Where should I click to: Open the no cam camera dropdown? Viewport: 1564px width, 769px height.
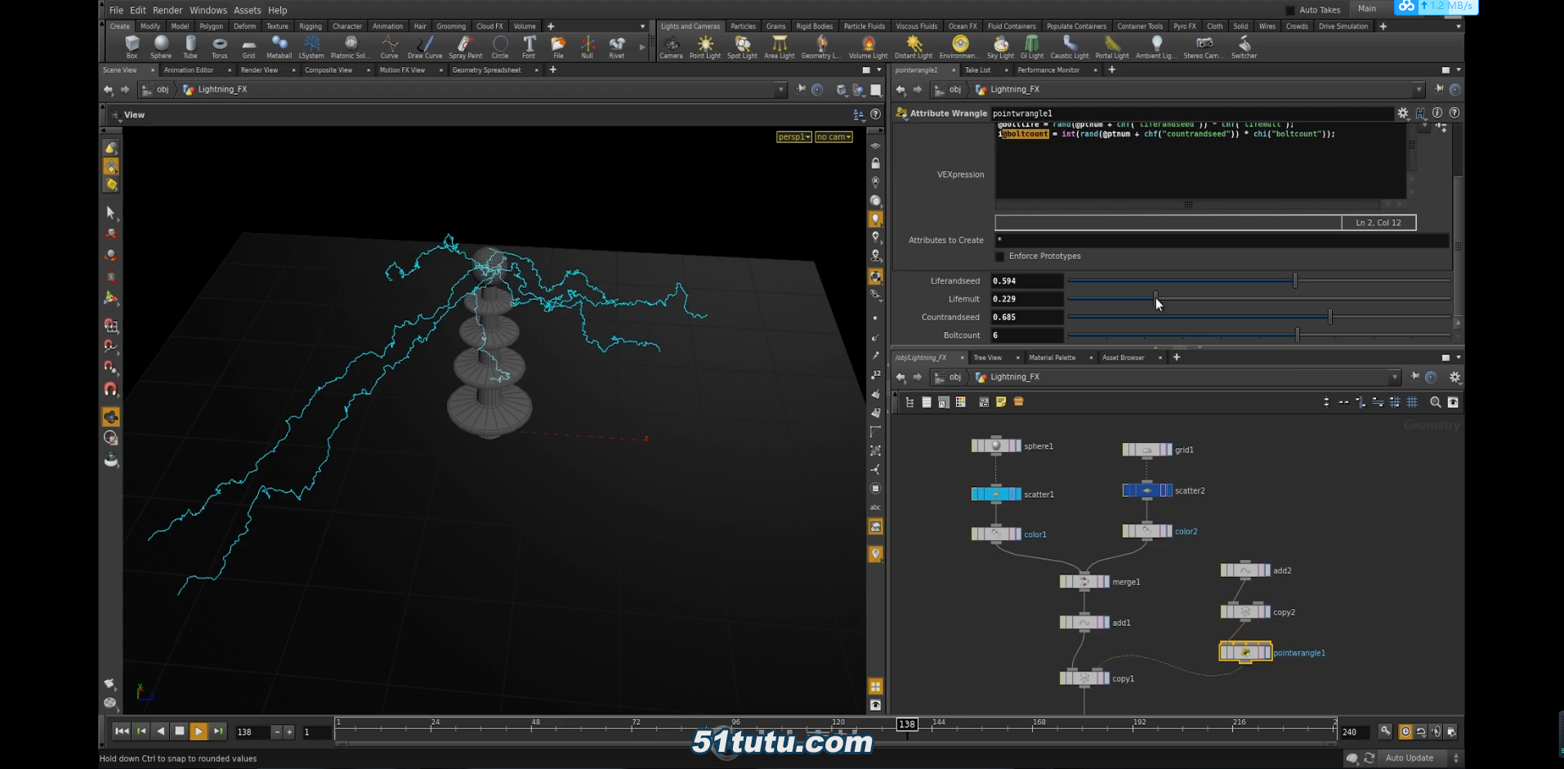click(x=833, y=136)
